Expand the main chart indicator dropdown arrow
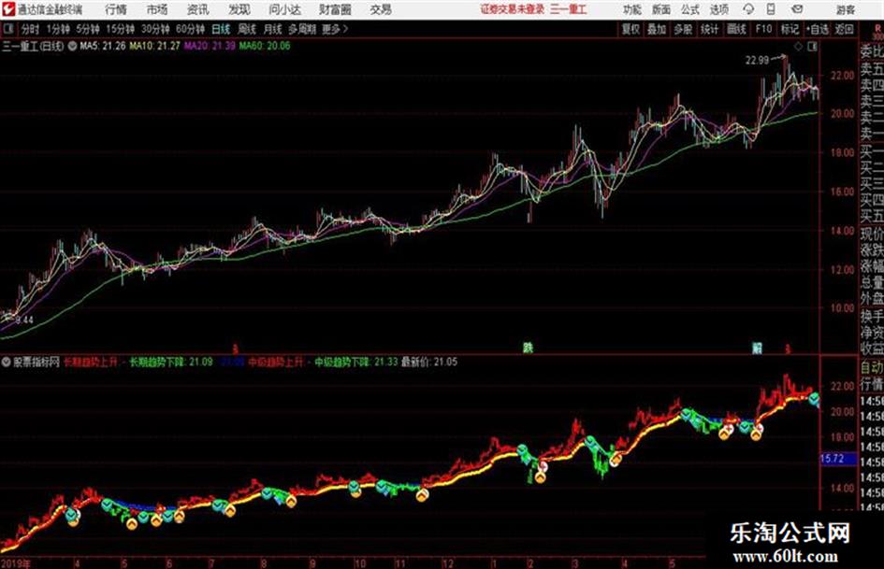The height and width of the screenshot is (569, 884). click(72, 46)
